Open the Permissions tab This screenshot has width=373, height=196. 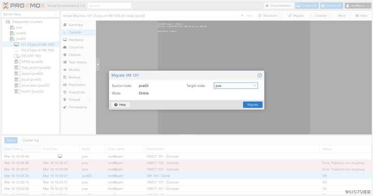(78, 107)
